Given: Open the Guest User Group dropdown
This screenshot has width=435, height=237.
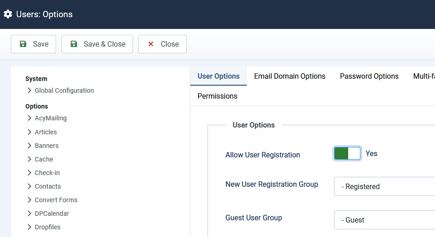Looking at the screenshot, I should (384, 220).
